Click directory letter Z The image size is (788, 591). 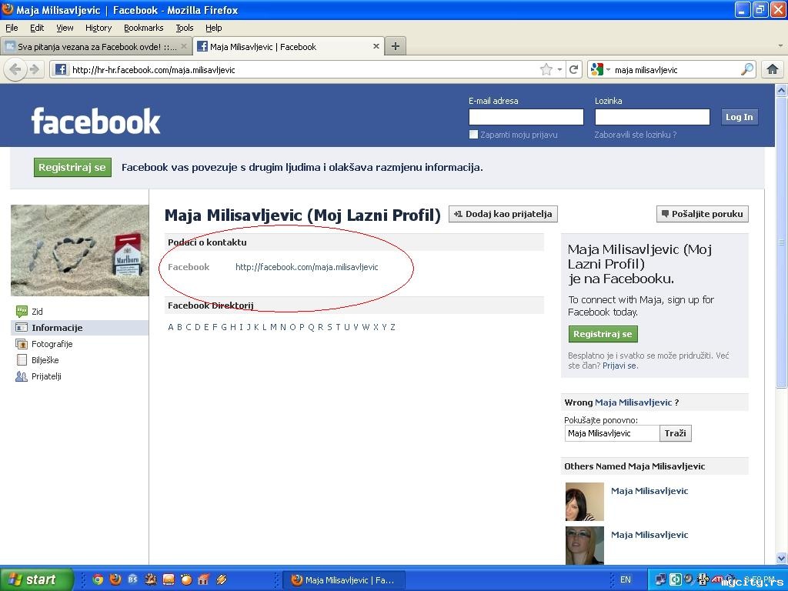click(392, 327)
